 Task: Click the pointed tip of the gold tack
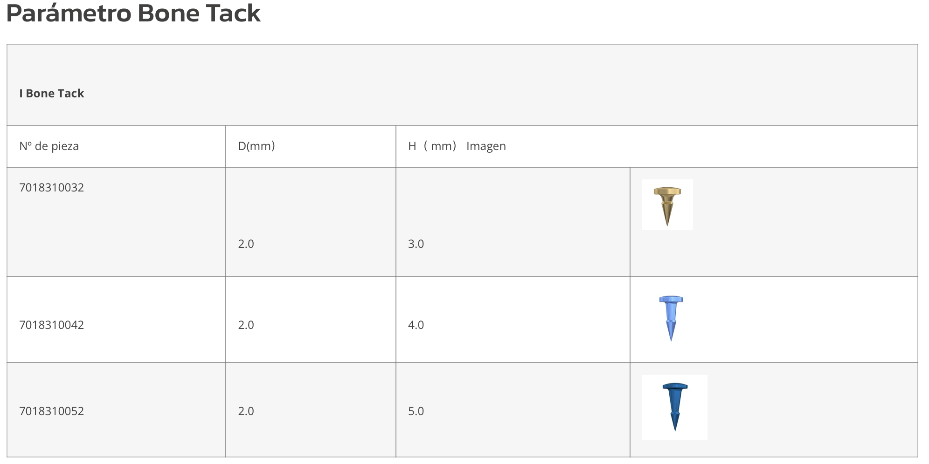point(667,222)
